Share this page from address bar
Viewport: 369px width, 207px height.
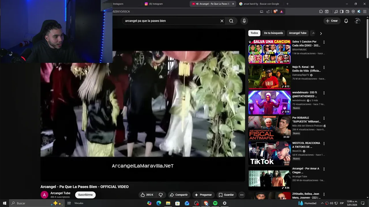pos(268,11)
